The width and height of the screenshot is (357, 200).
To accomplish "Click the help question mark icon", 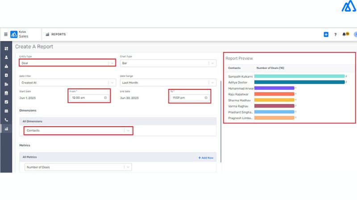I will 336,34.
